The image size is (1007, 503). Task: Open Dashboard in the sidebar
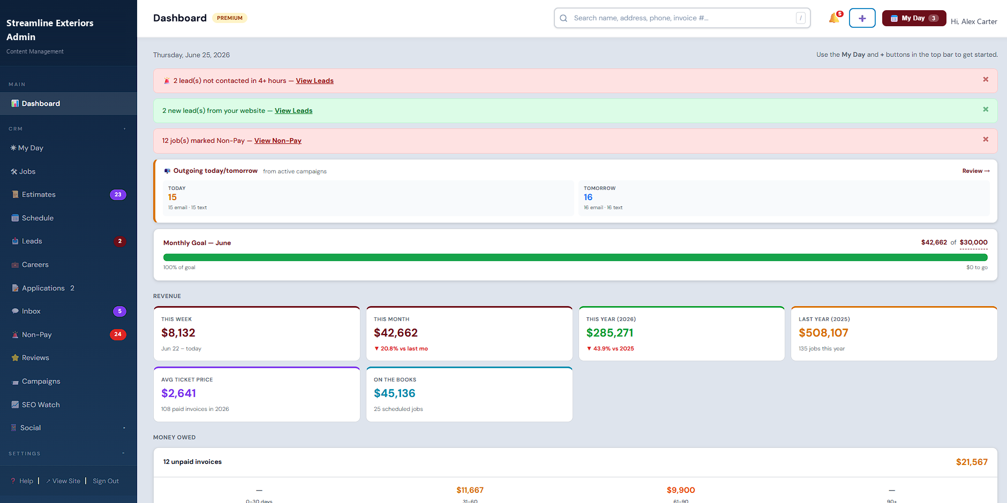pyautogui.click(x=69, y=103)
